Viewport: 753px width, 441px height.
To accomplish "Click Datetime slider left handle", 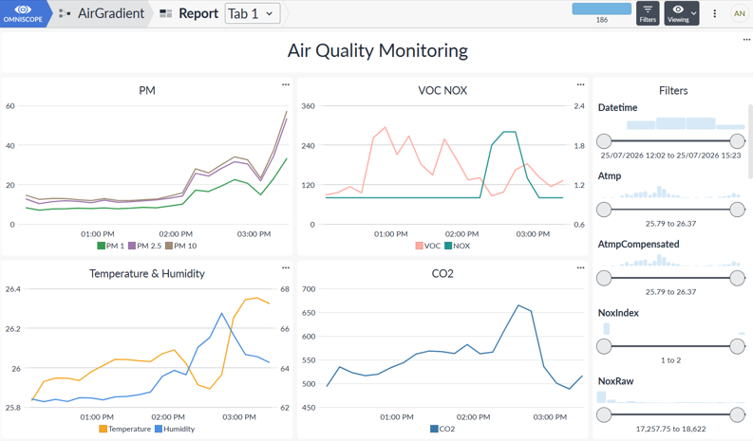I will tap(604, 141).
